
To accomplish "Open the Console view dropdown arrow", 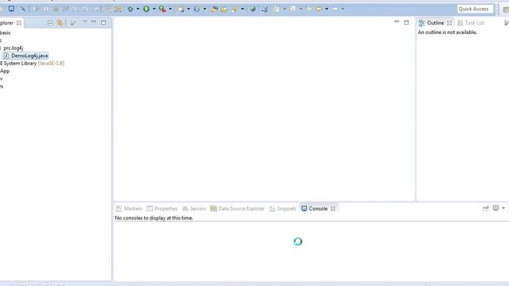I will click(503, 208).
